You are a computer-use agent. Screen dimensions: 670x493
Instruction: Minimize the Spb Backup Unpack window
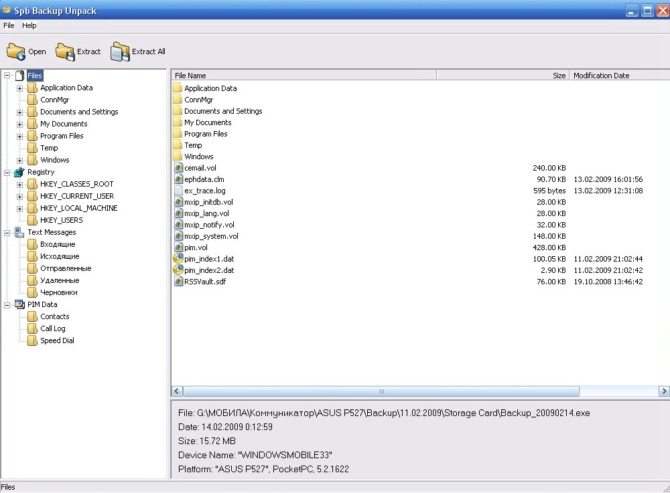pos(632,10)
